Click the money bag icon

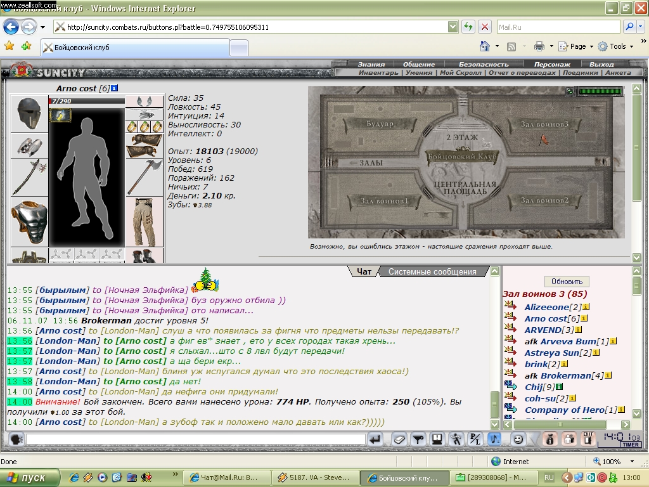click(549, 439)
